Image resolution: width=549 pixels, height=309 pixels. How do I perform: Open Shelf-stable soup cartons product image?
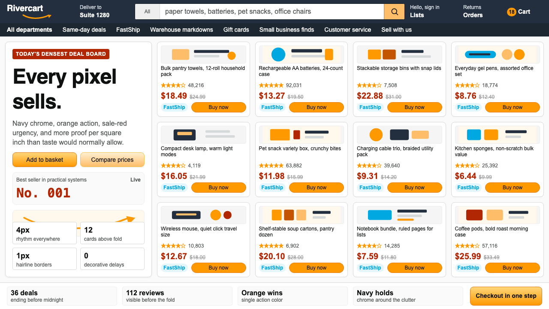302,215
